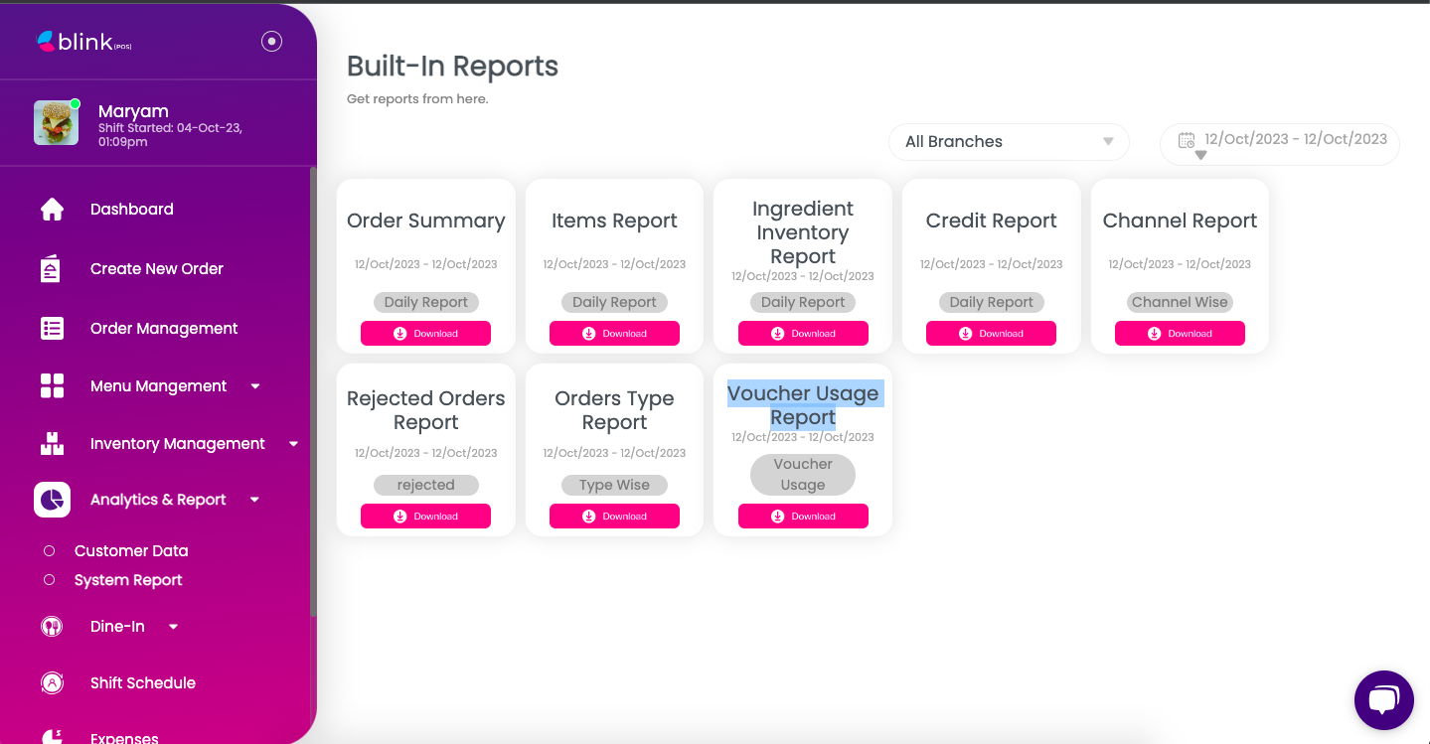This screenshot has width=1430, height=744.
Task: Click the Dashboard home icon
Action: point(52,210)
